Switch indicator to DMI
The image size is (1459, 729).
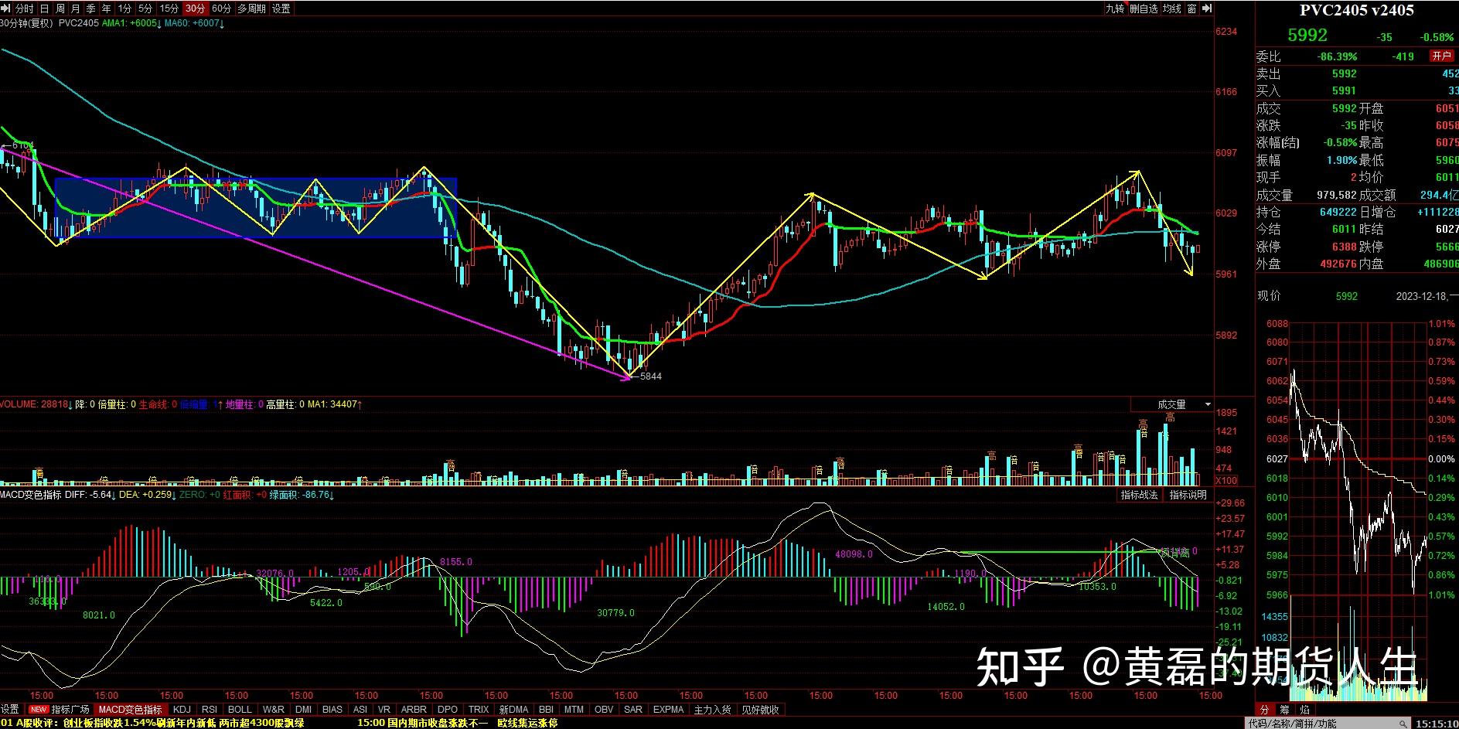point(303,709)
